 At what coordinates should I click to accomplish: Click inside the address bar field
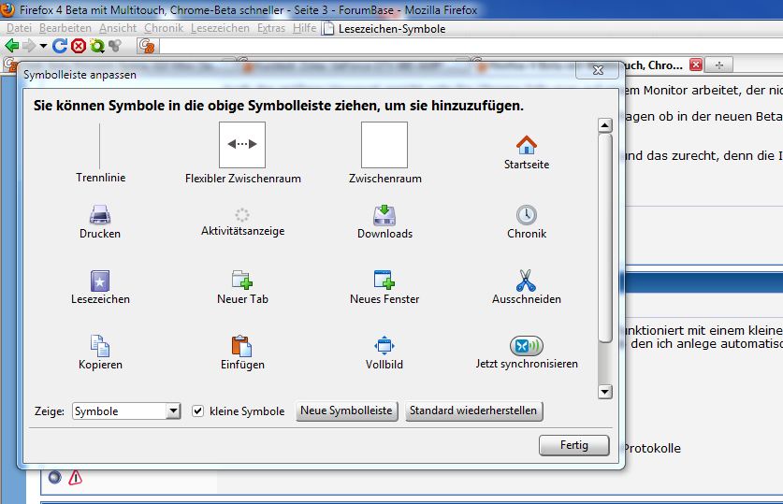pyautogui.click(x=470, y=46)
